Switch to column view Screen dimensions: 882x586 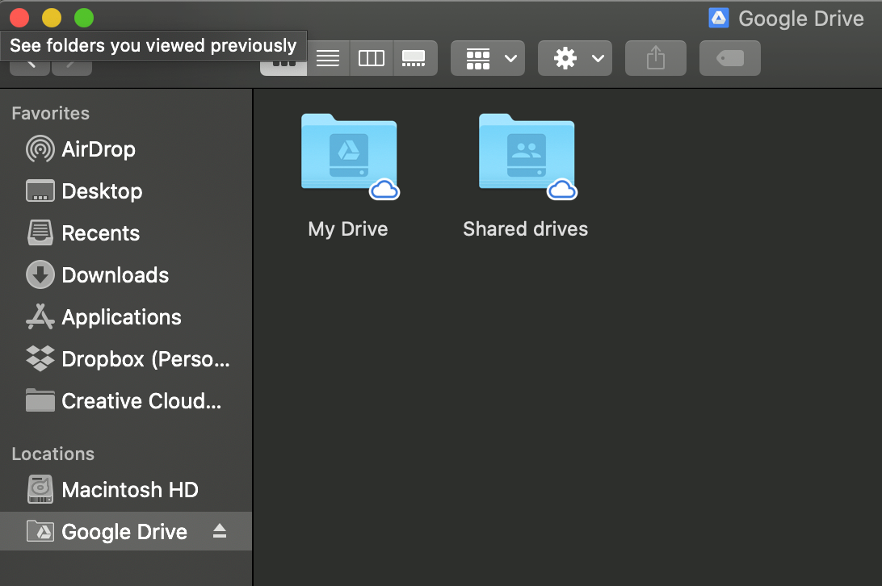(371, 58)
